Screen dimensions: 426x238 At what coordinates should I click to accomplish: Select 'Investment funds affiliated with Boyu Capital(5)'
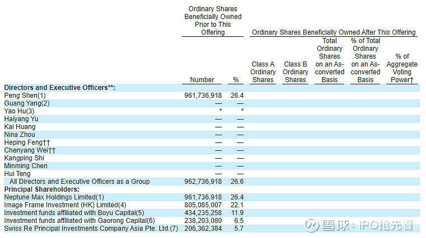point(74,213)
